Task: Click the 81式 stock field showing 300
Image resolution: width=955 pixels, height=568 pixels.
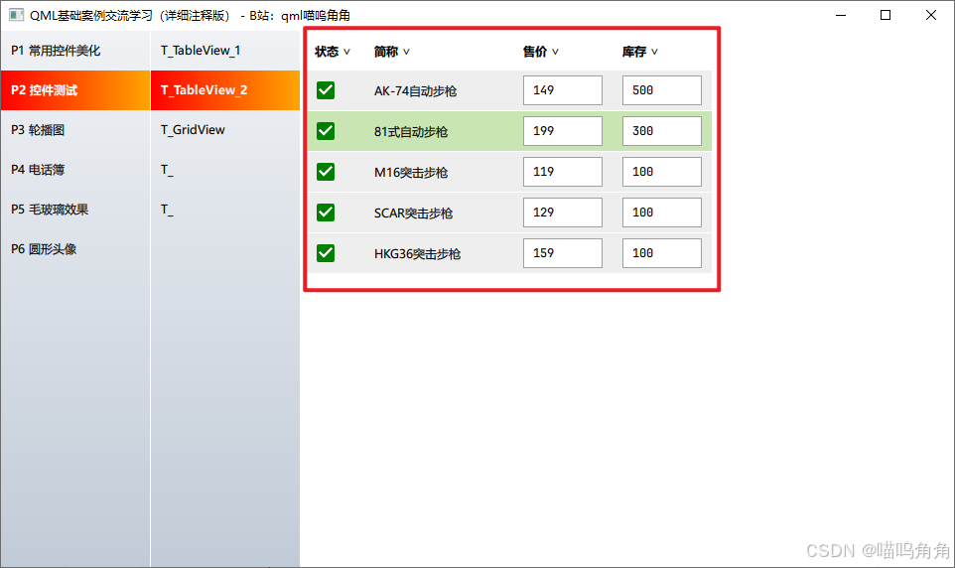Action: pyautogui.click(x=662, y=131)
